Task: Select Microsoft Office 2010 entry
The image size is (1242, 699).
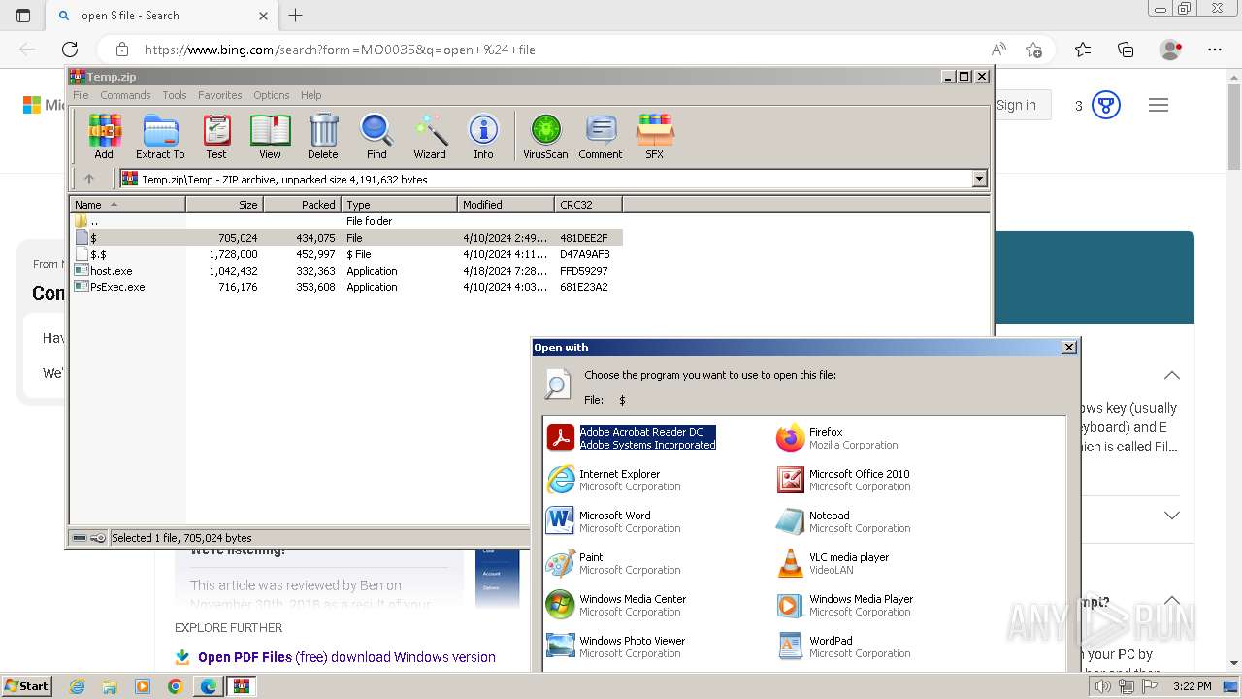Action: pos(843,480)
